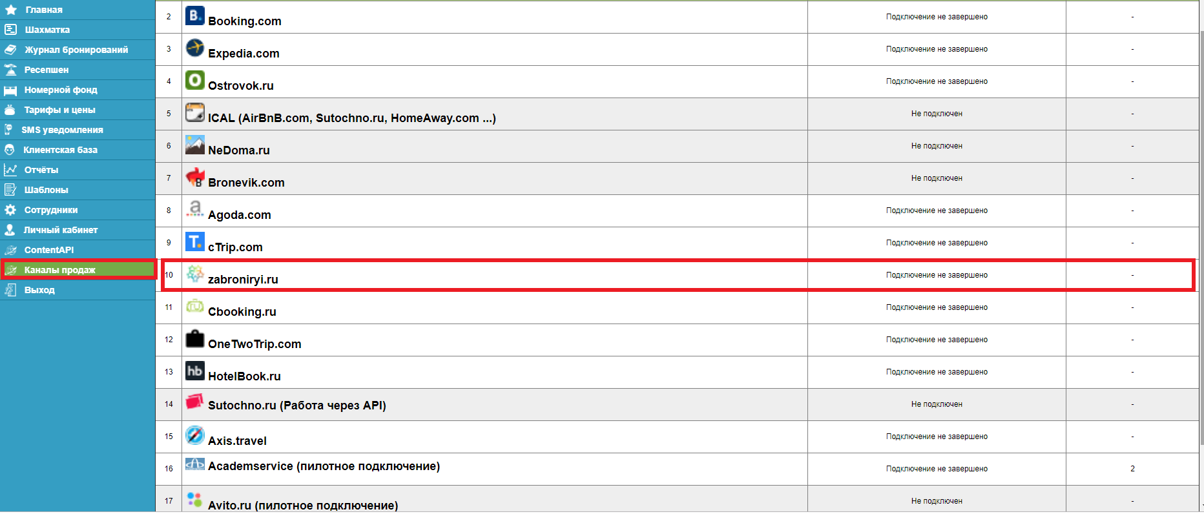Viewport: 1204px width, 514px height.
Task: Click the page vertical scrollbar
Action: (1201, 238)
